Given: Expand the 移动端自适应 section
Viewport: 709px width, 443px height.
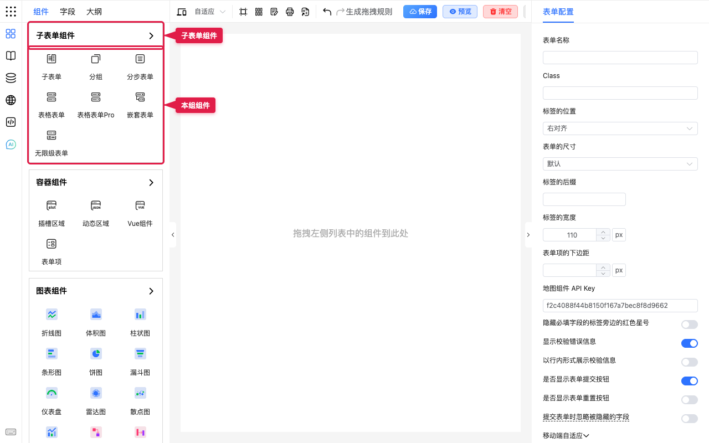Looking at the screenshot, I should click(x=566, y=436).
